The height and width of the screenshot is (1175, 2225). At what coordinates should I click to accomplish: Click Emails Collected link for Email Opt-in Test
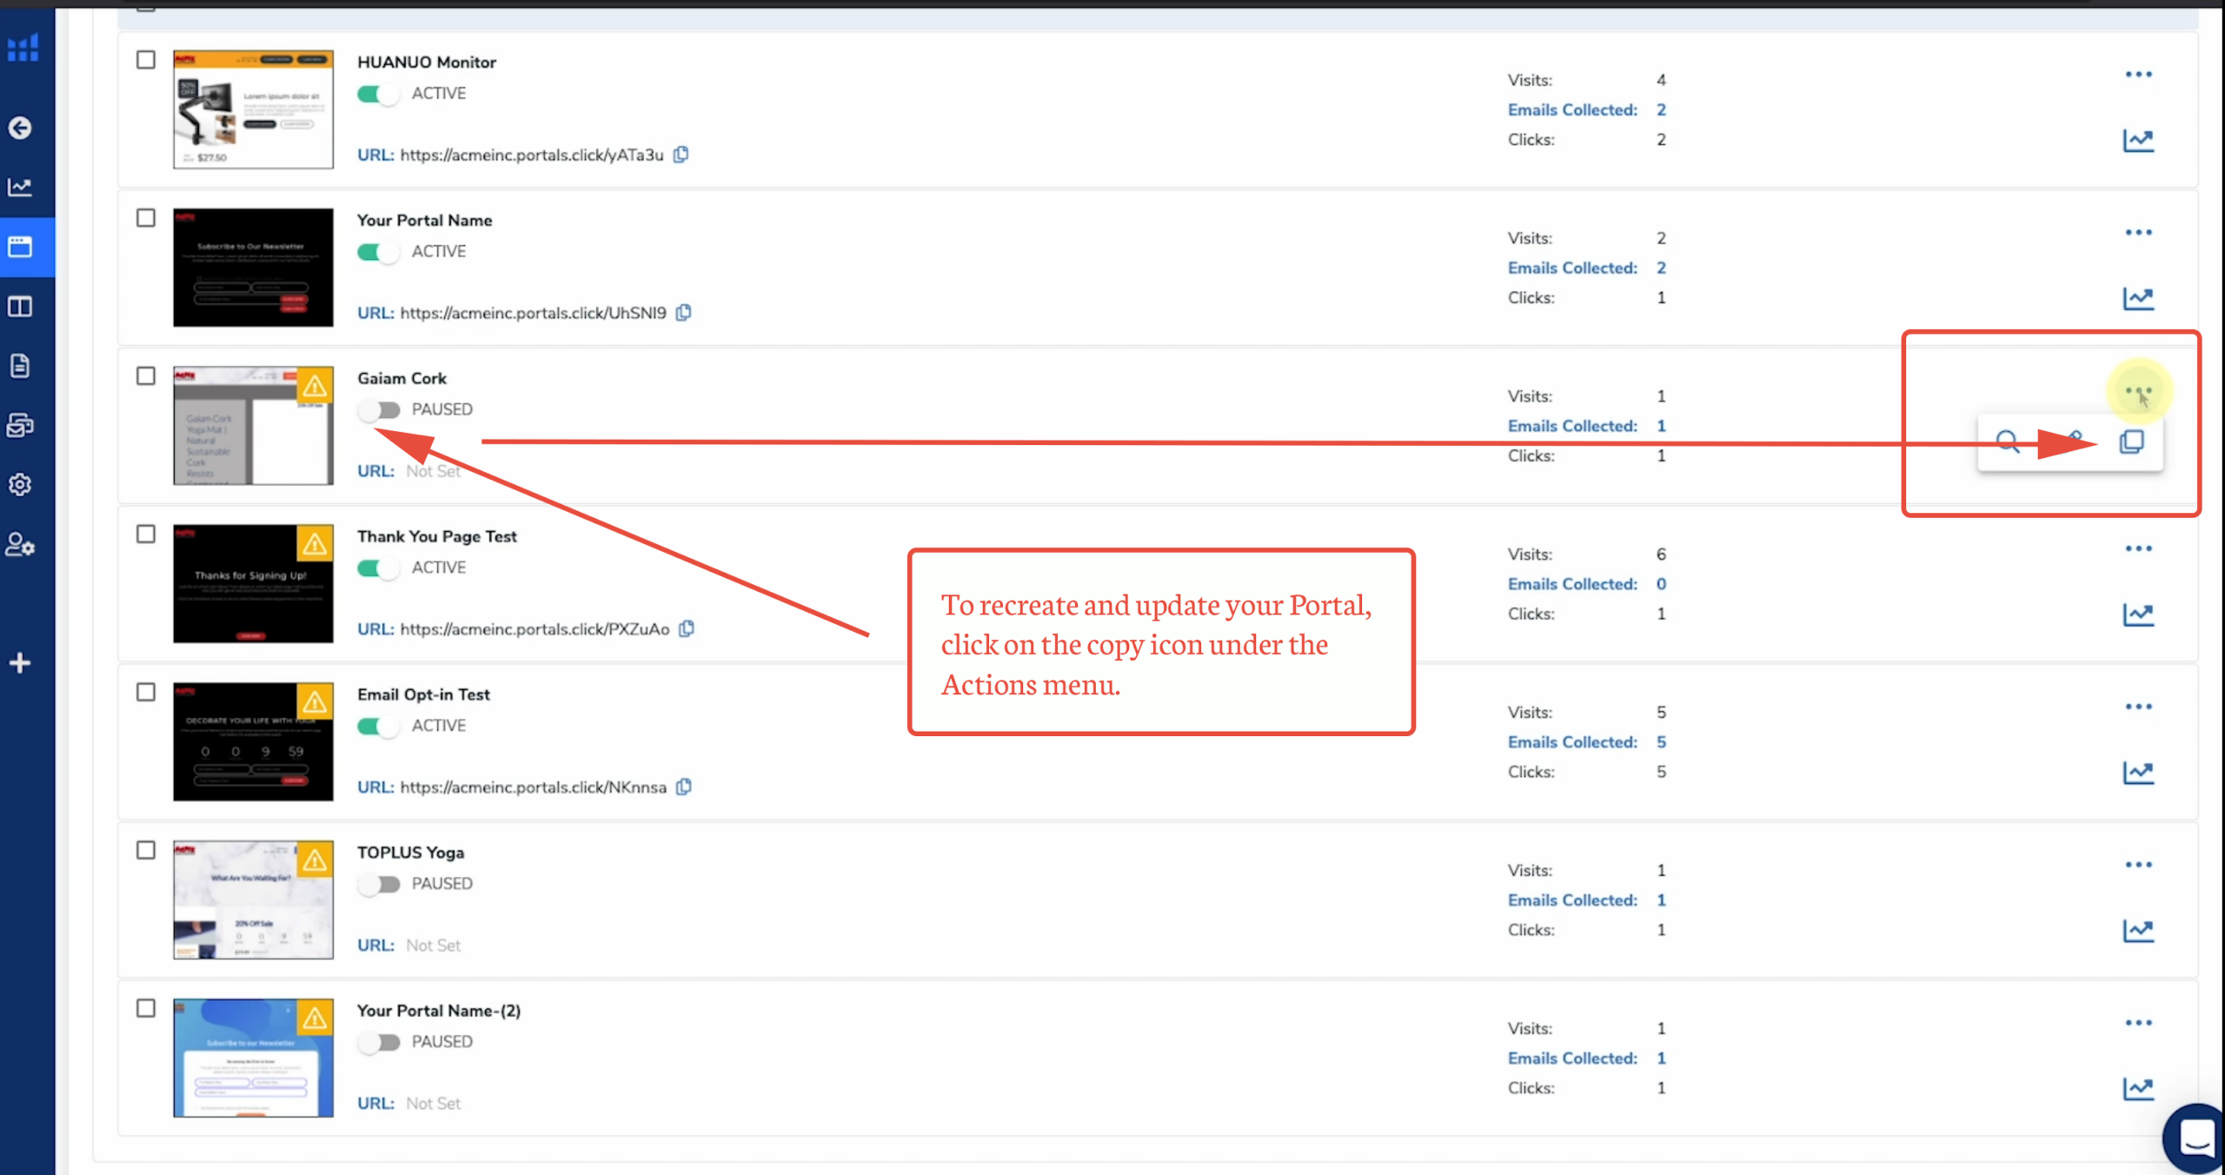[1571, 742]
